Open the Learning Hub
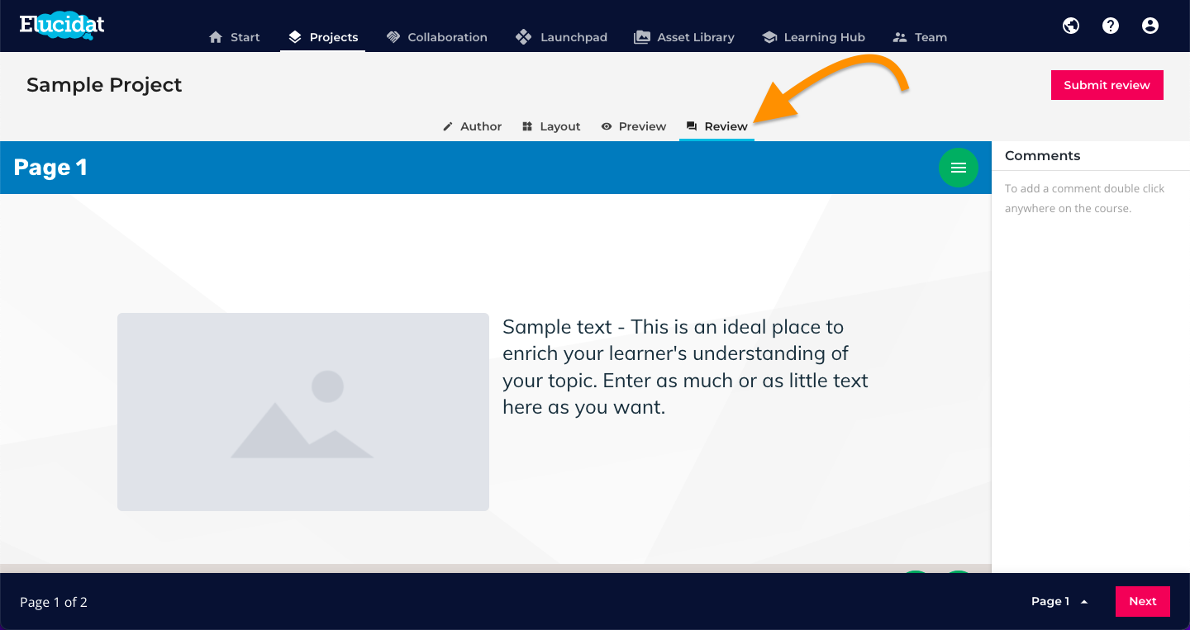 813,37
